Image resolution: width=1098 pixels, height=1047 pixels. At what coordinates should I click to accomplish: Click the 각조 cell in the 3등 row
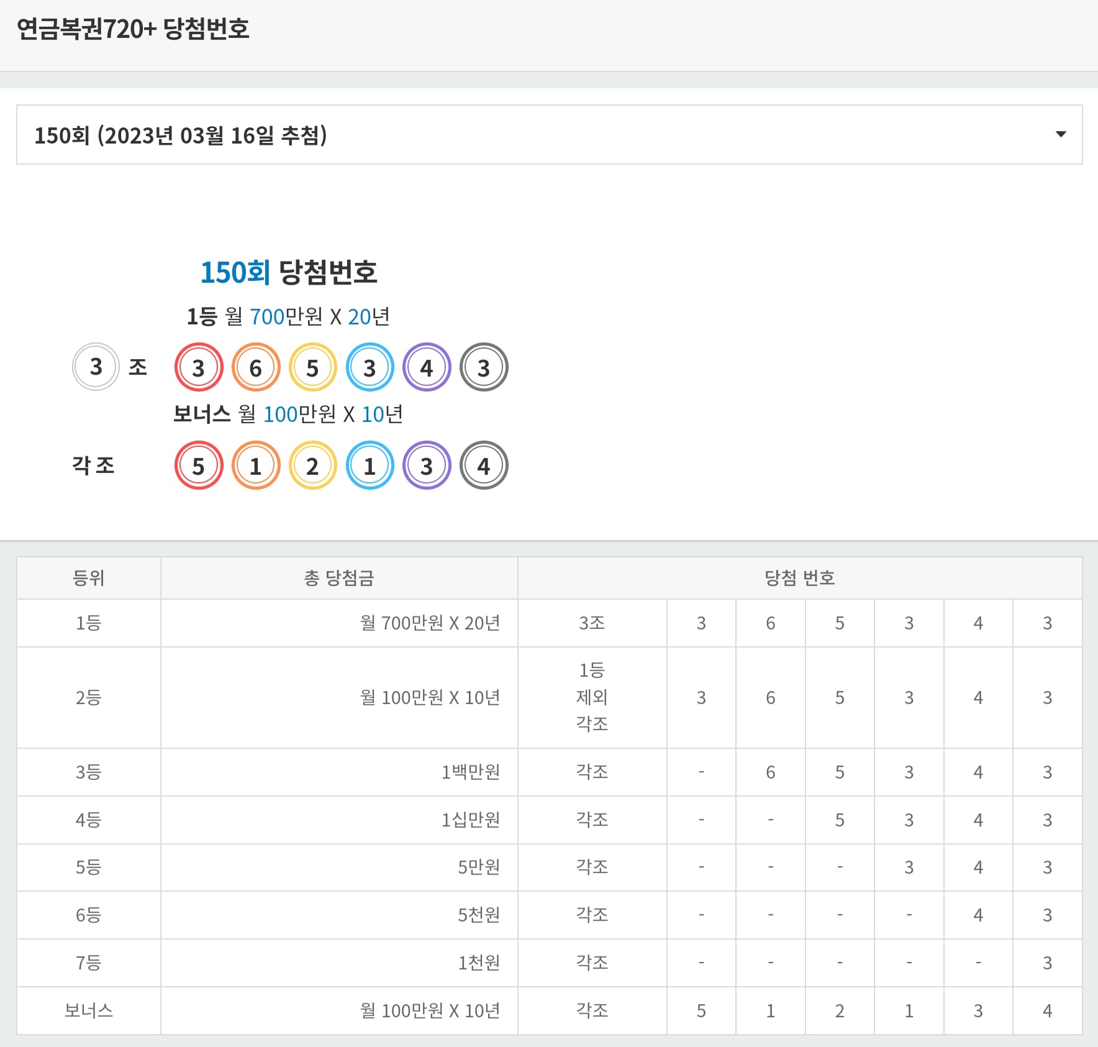click(592, 772)
